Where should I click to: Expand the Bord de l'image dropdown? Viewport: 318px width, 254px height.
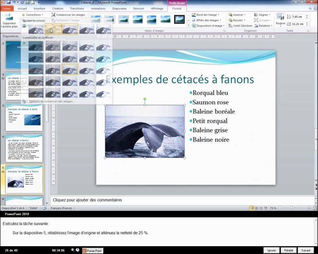point(205,15)
